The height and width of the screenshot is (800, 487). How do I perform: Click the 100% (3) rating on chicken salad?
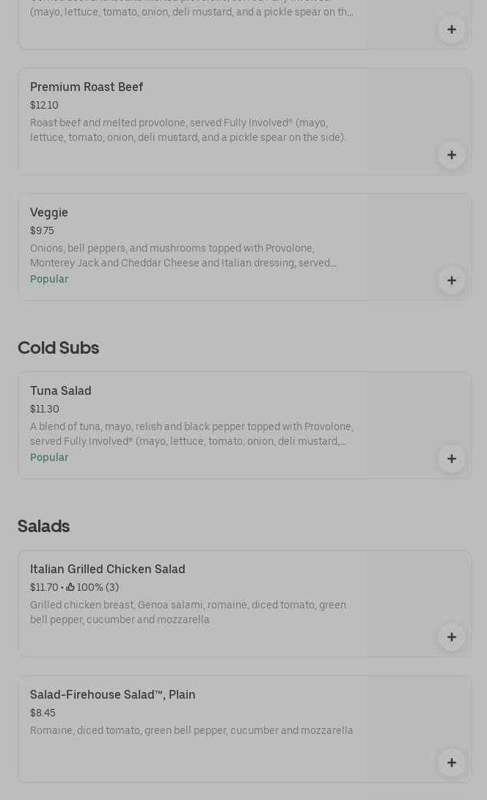[x=92, y=588]
